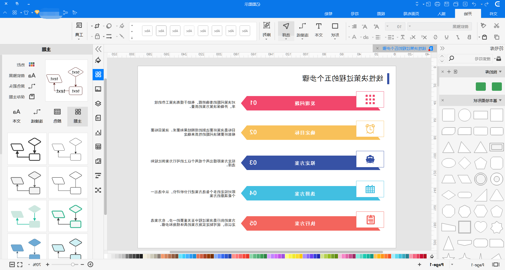505x270 pixels.
Task: Click the Paste clipboard icon
Action: [484, 37]
